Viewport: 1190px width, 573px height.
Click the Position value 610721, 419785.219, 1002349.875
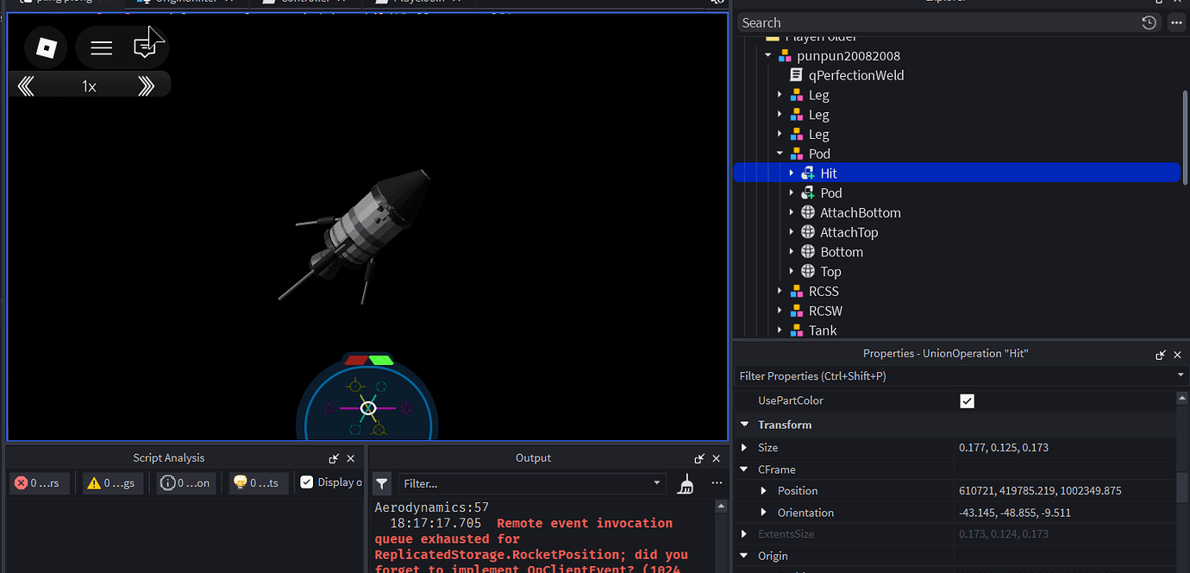coord(1040,490)
